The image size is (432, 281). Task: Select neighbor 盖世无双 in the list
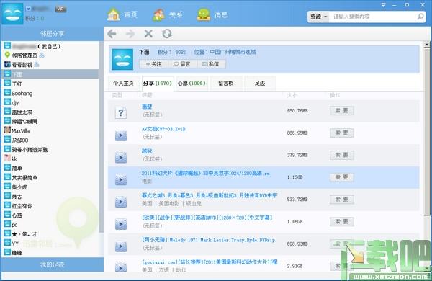[x=50, y=112]
